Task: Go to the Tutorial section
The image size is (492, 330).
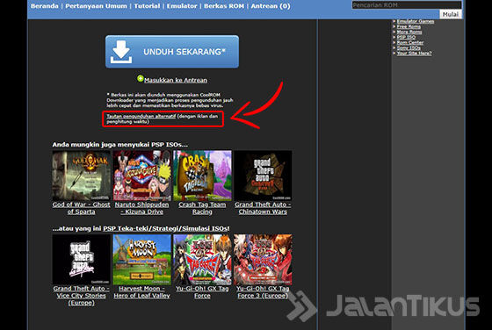Action: [147, 6]
